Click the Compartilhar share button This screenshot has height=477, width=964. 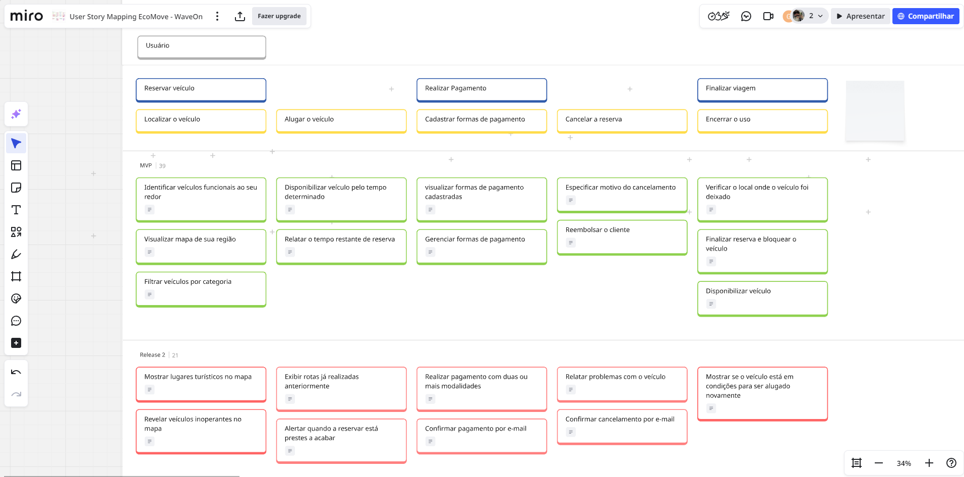point(925,16)
